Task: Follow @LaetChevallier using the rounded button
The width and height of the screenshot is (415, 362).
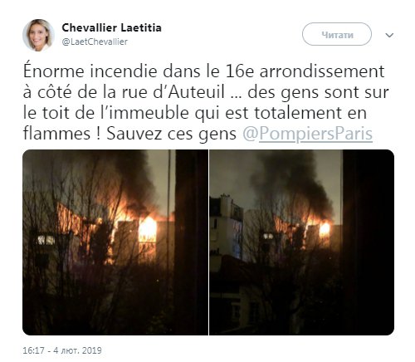Action: point(337,34)
